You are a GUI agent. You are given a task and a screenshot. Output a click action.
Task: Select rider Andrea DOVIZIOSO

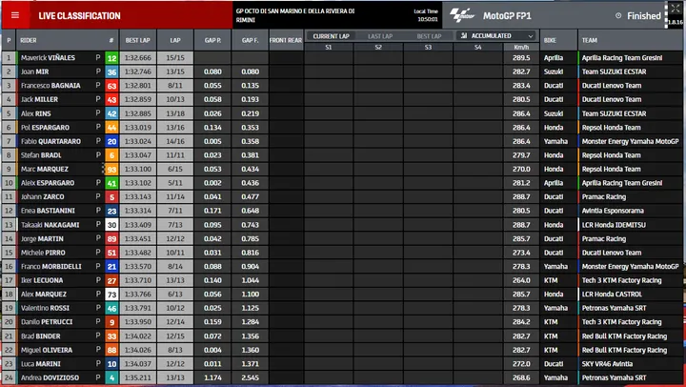coord(50,377)
